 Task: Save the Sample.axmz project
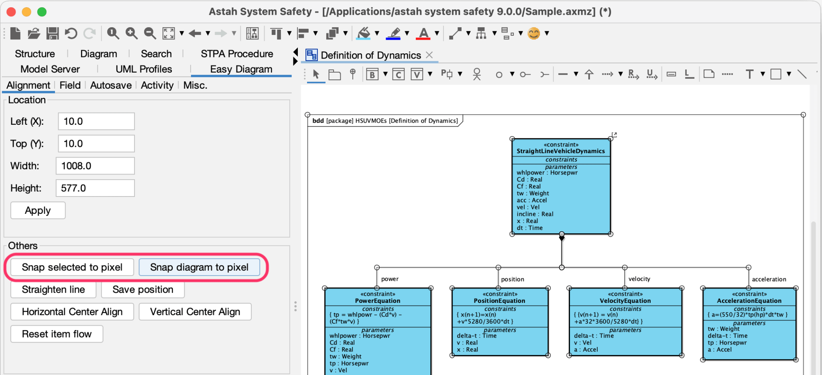coord(52,33)
